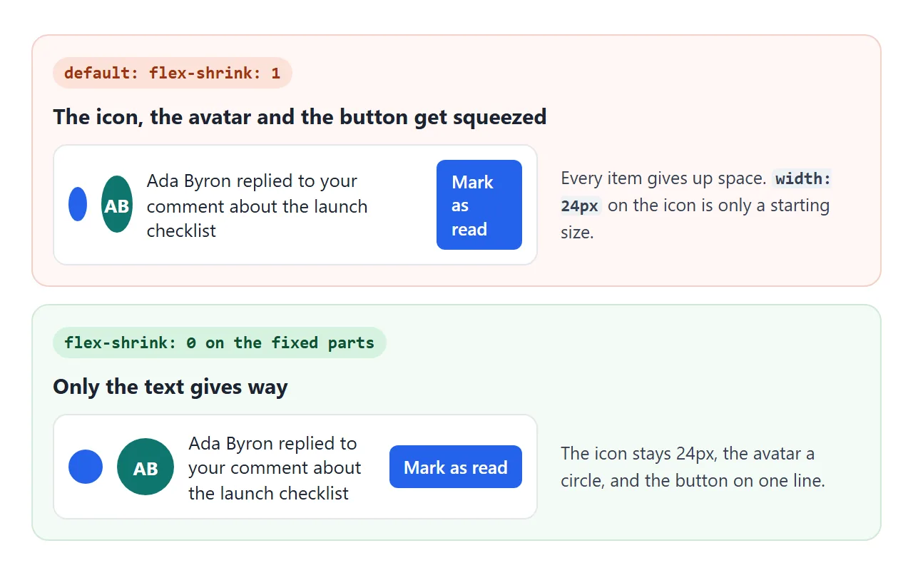Click the notification text in the second card
This screenshot has height=578, width=913.
coord(275,468)
